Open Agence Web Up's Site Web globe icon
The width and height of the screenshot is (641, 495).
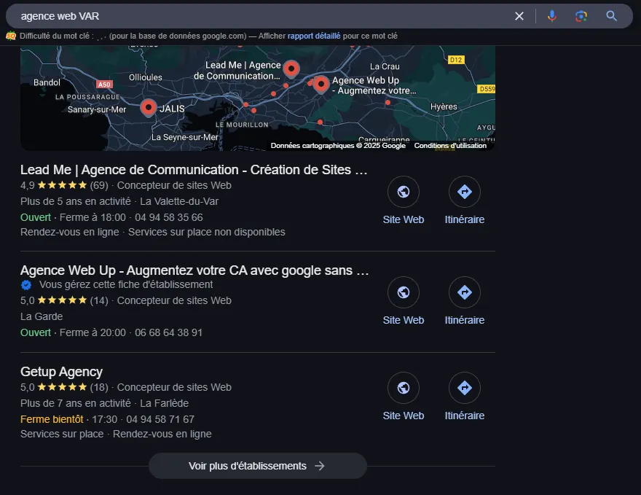pos(403,292)
